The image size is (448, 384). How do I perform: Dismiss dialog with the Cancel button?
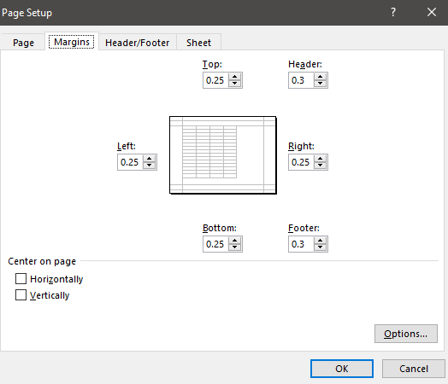414,369
